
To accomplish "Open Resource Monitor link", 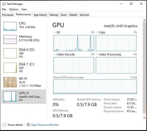I will coord(45,125).
